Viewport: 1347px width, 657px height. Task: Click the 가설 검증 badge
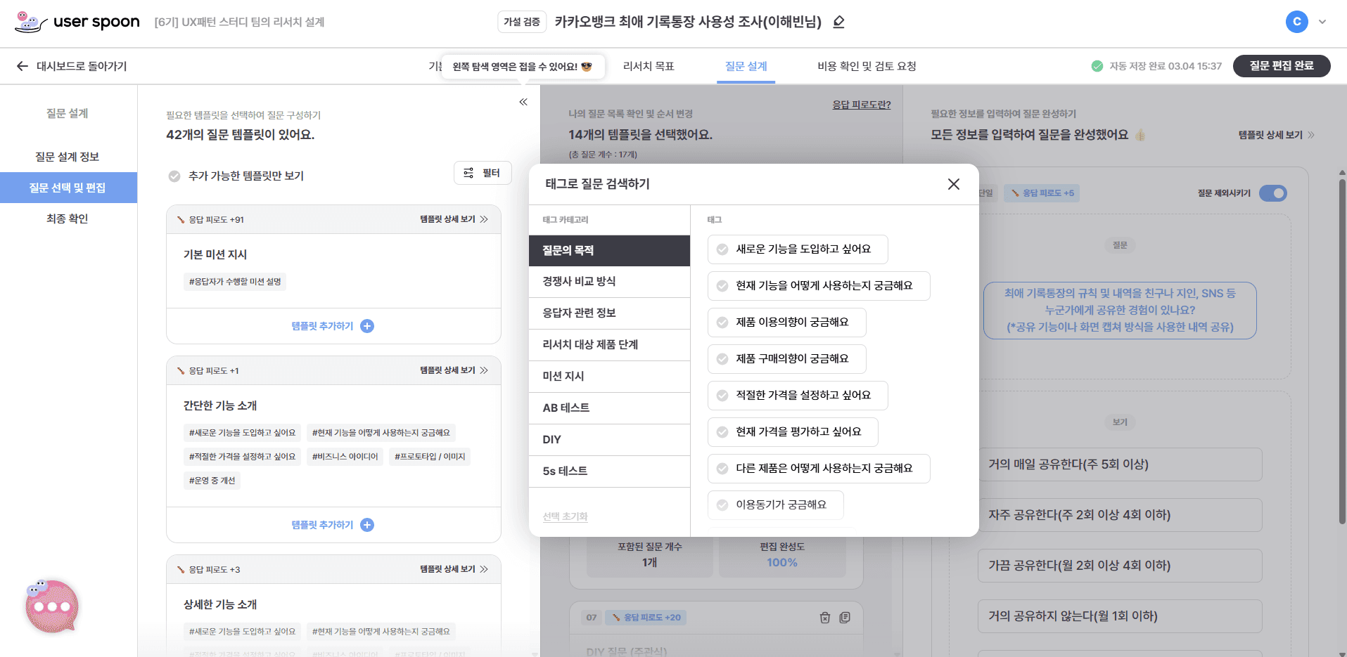pyautogui.click(x=522, y=22)
